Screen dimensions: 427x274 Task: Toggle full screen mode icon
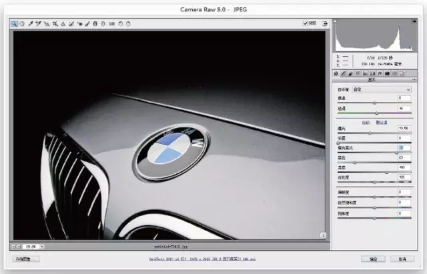click(325, 23)
